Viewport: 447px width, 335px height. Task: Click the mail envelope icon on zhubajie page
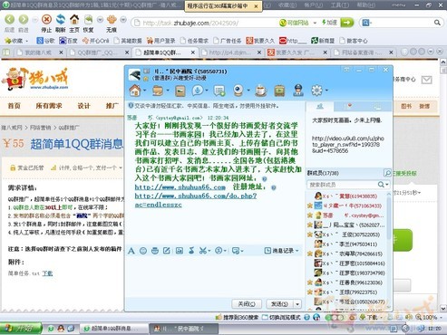(426, 80)
